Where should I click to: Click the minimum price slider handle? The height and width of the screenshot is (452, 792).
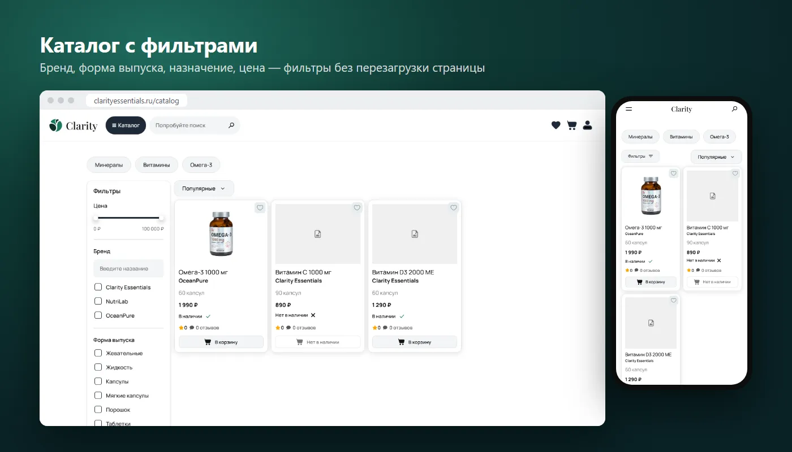click(x=96, y=218)
